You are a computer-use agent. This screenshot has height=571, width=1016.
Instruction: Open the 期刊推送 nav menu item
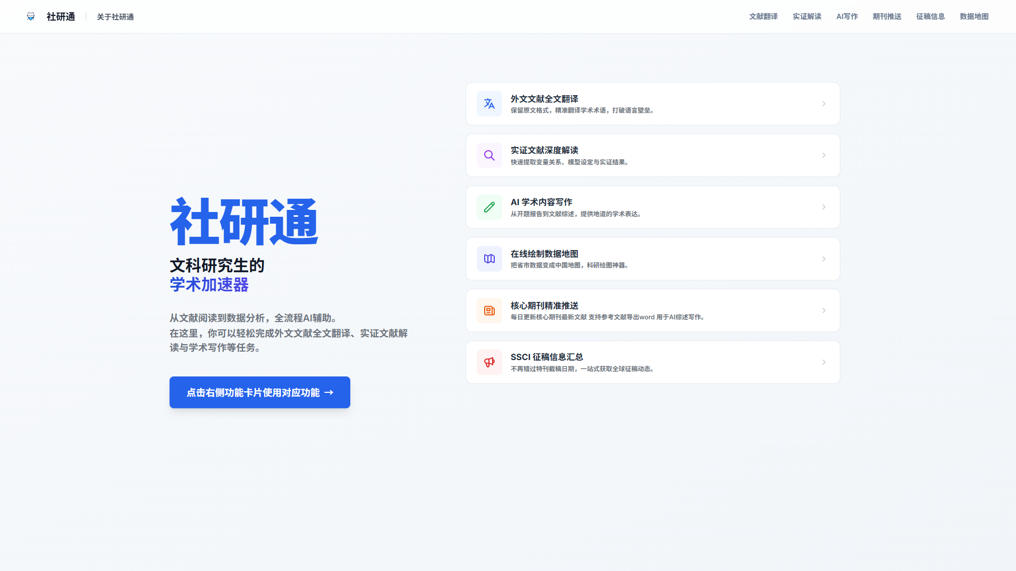point(886,16)
